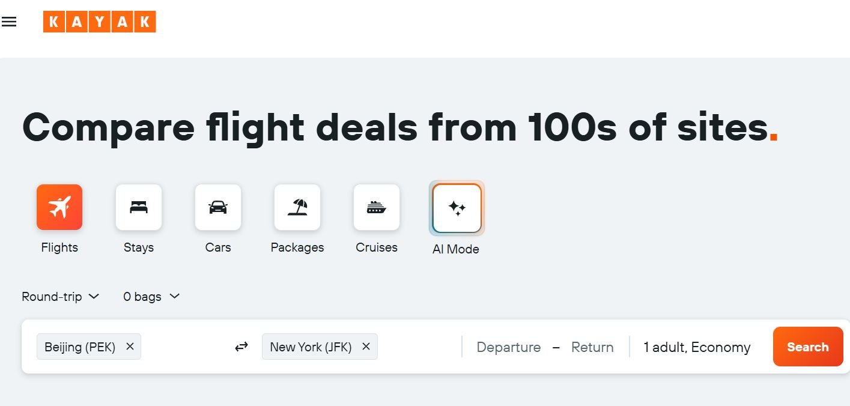This screenshot has height=406, width=850.
Task: Remove Beijing (PEK) from origin
Action: [130, 347]
